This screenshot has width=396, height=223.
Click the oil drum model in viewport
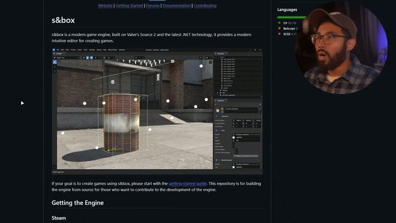click(x=121, y=122)
